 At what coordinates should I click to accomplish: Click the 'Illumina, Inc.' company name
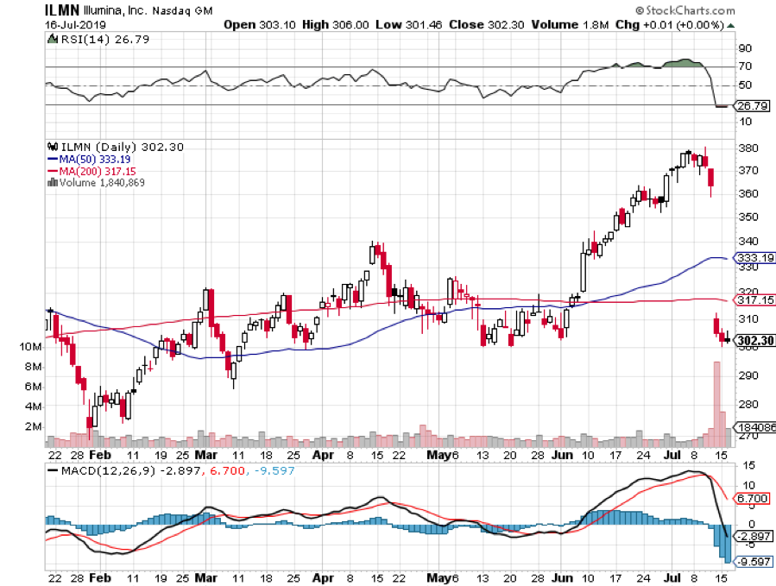pyautogui.click(x=116, y=10)
